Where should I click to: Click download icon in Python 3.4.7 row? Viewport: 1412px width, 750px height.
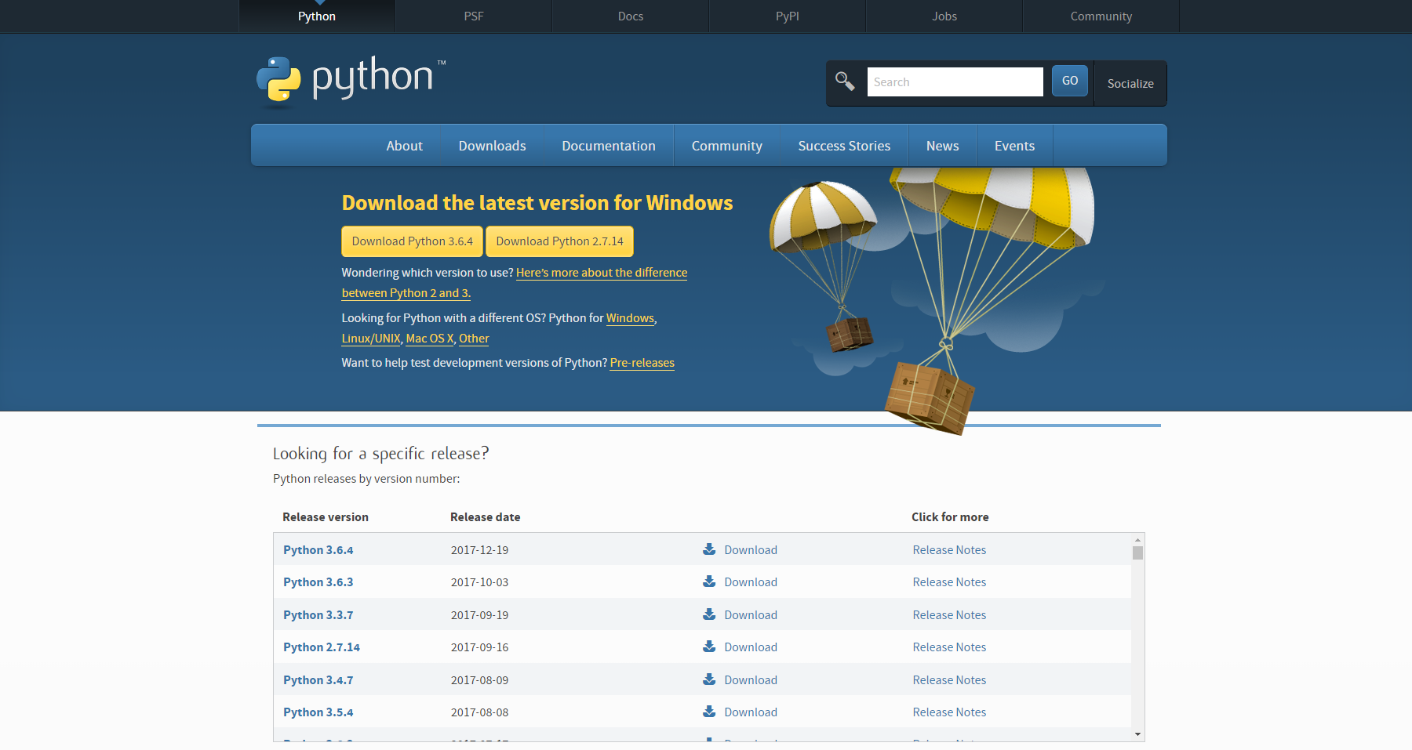709,679
